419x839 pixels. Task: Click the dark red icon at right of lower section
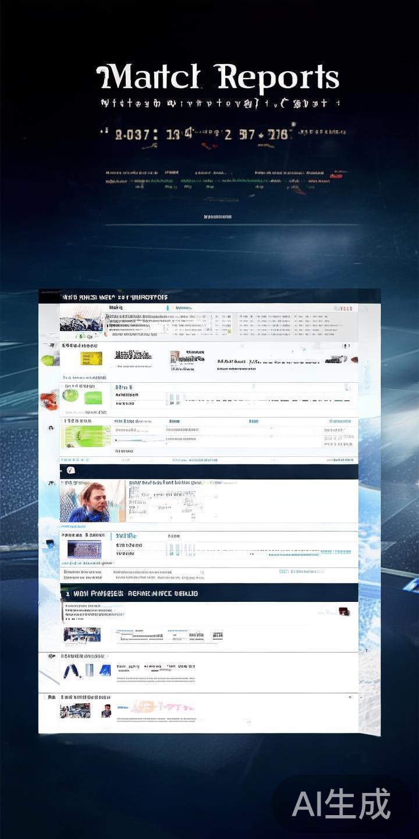(343, 611)
